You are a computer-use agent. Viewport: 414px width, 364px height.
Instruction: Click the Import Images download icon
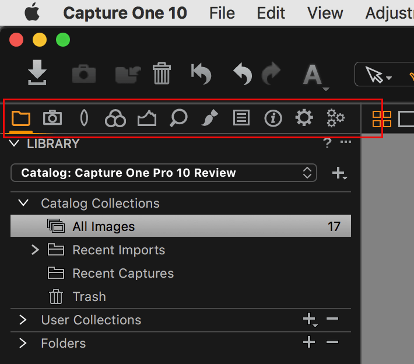coord(37,73)
